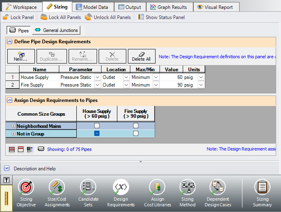
Task: Open Assign Cost Libraries panel
Action: [x=158, y=193]
